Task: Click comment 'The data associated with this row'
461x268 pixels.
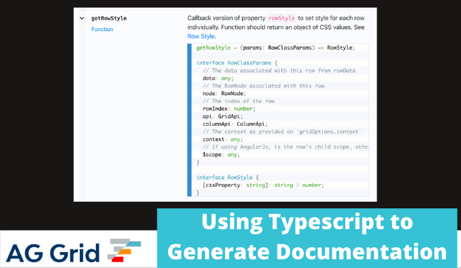Action: pyautogui.click(x=279, y=70)
